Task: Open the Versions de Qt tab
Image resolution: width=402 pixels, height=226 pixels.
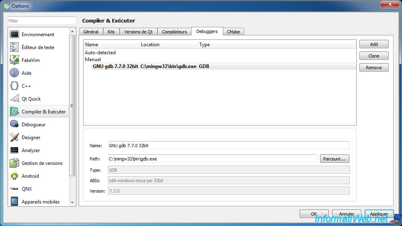Action: point(138,32)
